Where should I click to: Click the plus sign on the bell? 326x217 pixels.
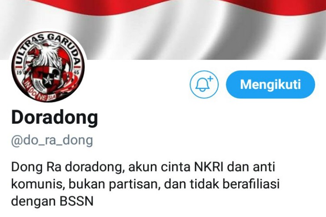click(210, 79)
